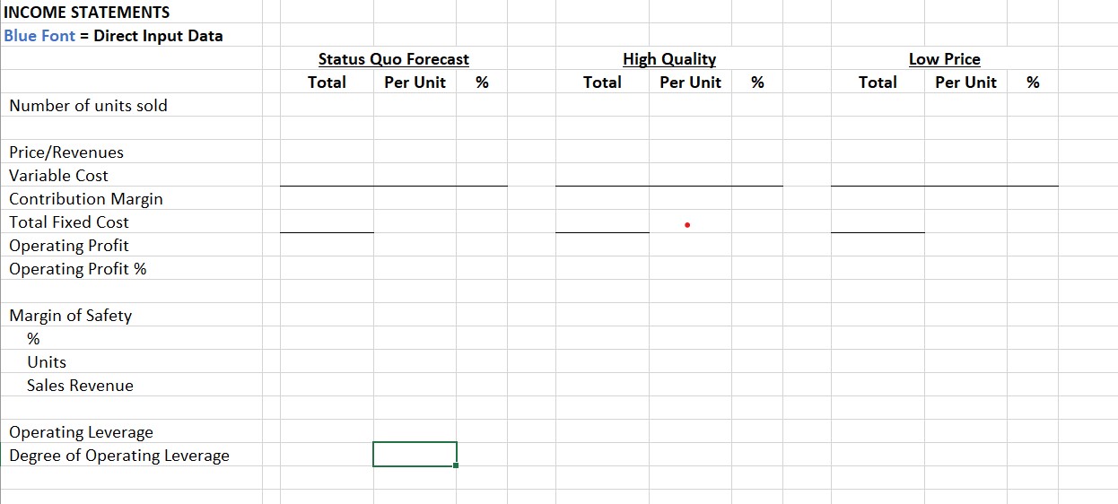Select the Sales Revenue label

[x=80, y=386]
